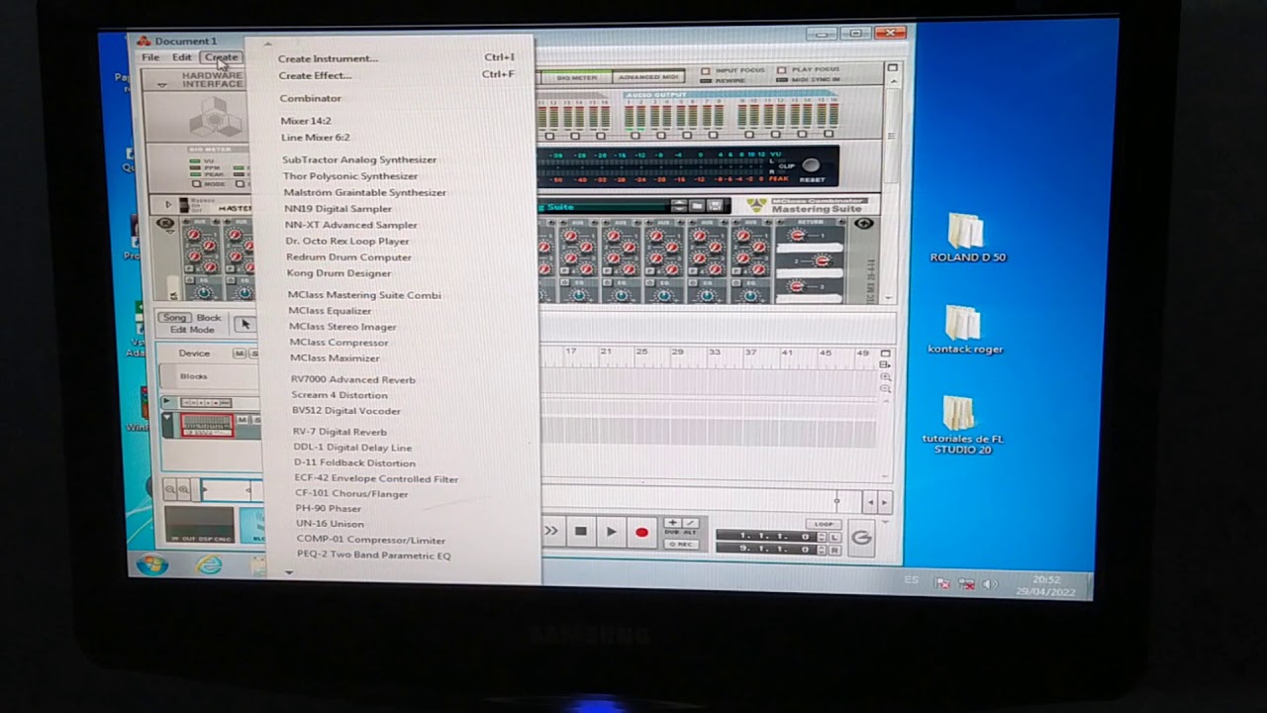Expand the transport track play triangle in track list

click(168, 402)
